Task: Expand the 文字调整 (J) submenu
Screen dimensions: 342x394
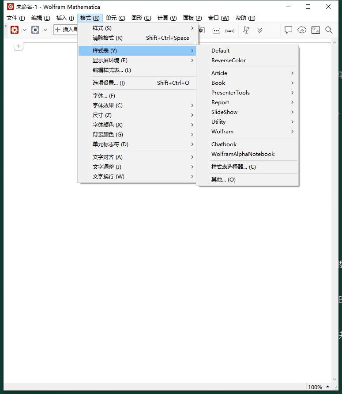Action: (x=137, y=167)
